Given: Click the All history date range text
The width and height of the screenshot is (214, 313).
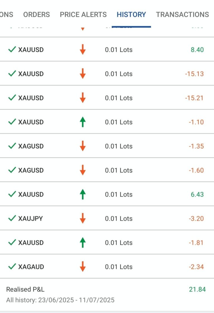Looking at the screenshot, I should click(x=60, y=300).
